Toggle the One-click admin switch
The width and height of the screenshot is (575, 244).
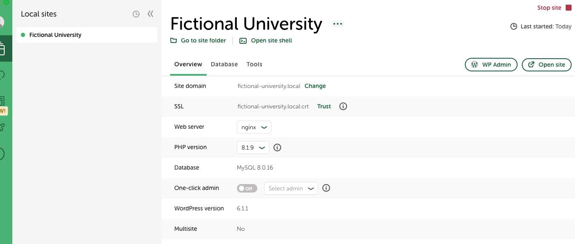[x=247, y=188]
